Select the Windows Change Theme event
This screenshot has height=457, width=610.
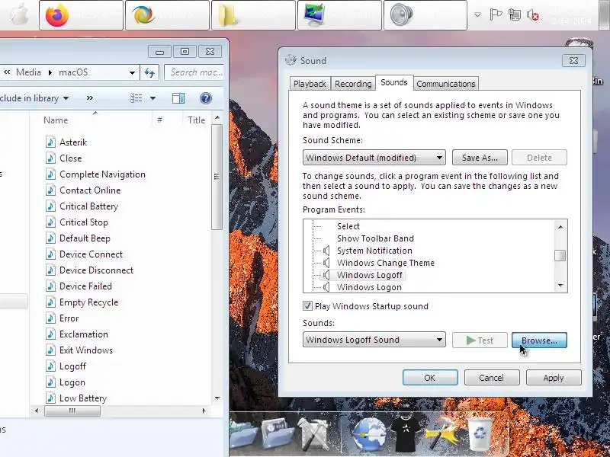[x=386, y=263]
